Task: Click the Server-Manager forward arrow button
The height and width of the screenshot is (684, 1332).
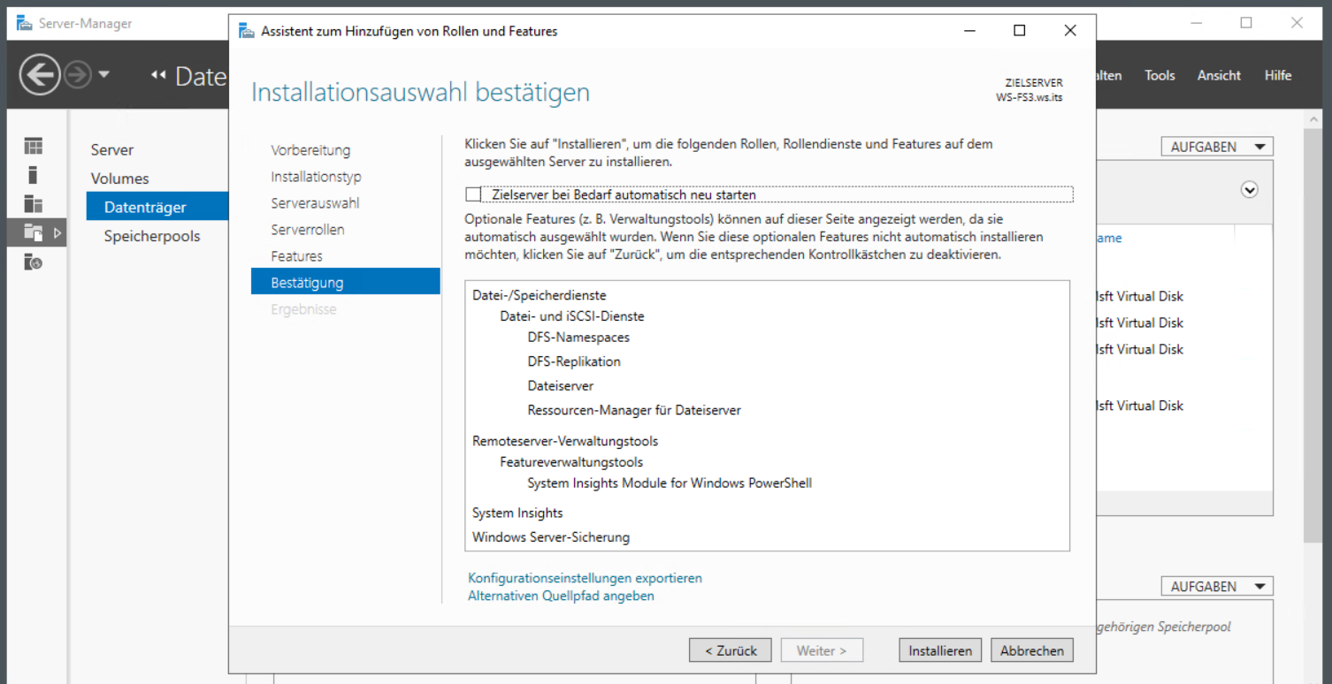Action: click(x=78, y=75)
